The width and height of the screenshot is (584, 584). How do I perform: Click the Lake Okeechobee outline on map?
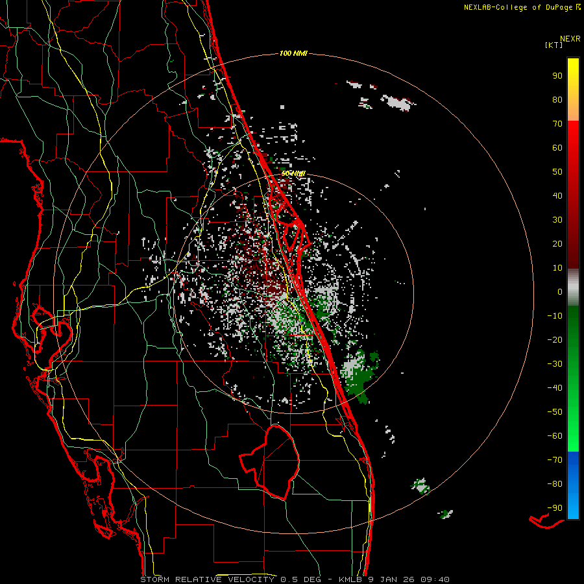270,462
